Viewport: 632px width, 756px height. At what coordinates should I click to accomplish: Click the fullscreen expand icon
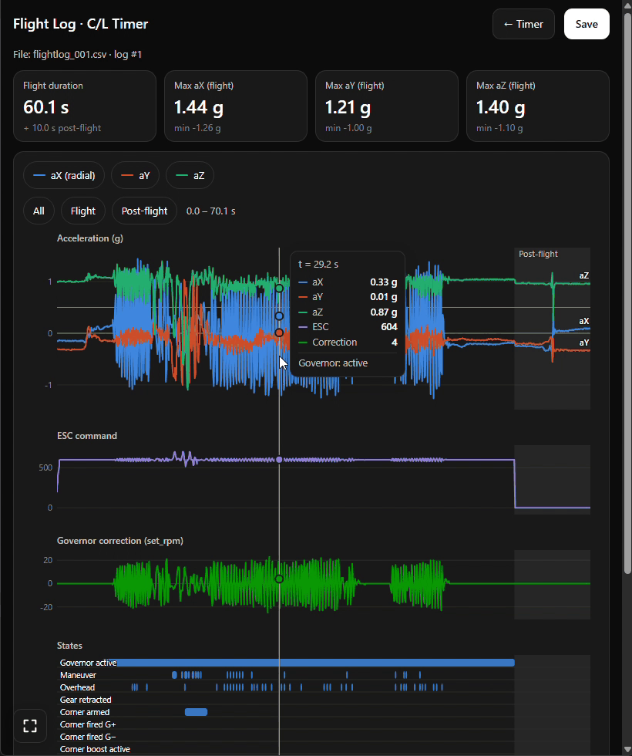30,726
